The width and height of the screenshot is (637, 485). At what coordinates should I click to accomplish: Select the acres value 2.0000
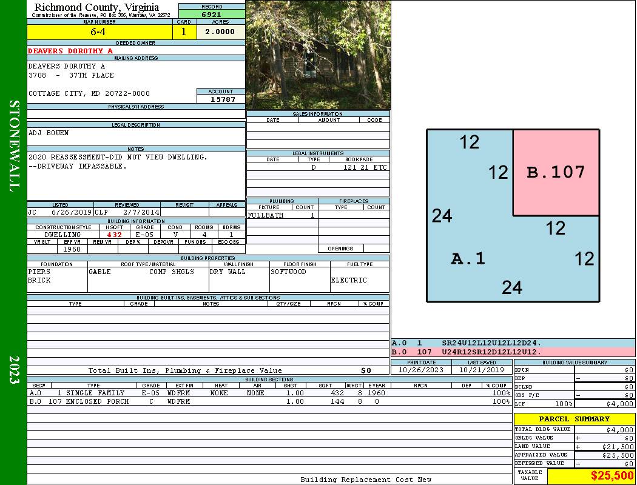point(220,32)
